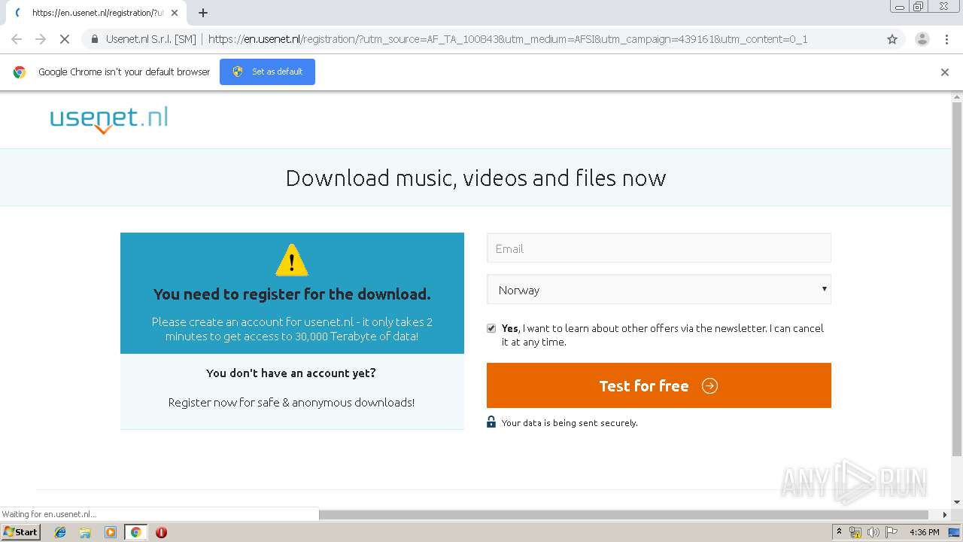Viewport: 963px width, 542px height.
Task: Launch Internet Explorer from taskbar
Action: click(x=60, y=532)
